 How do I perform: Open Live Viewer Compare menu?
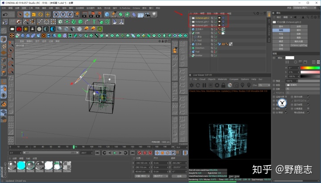pyautogui.click(x=234, y=79)
